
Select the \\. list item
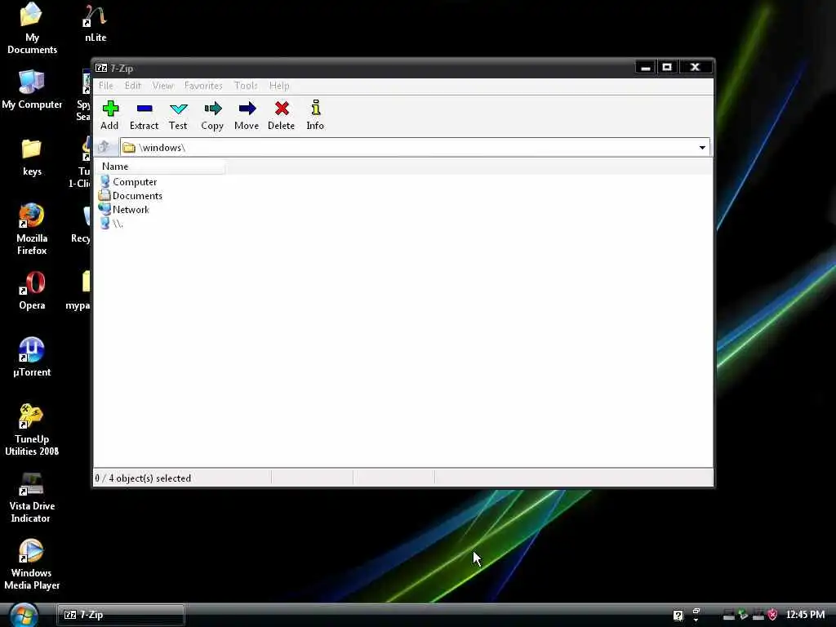111,224
